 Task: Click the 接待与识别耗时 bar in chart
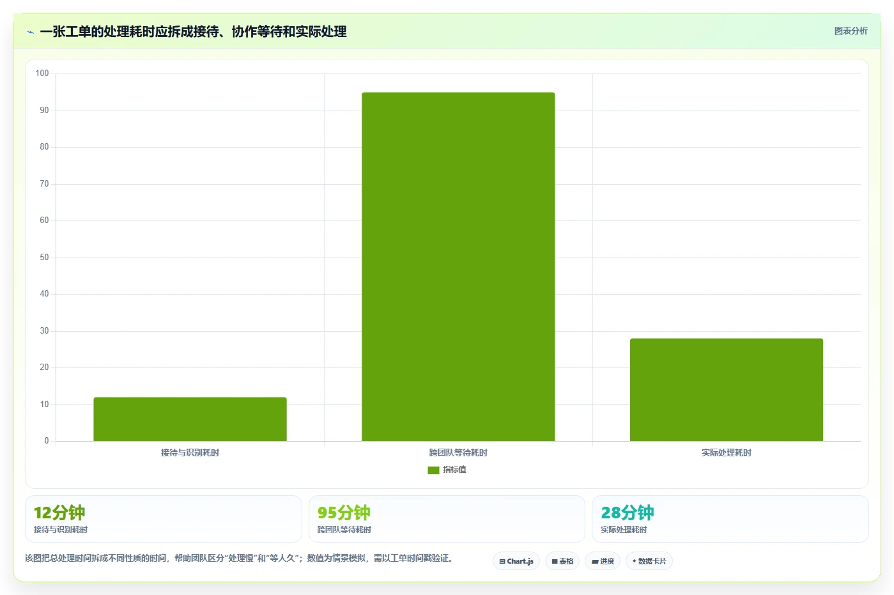190,419
